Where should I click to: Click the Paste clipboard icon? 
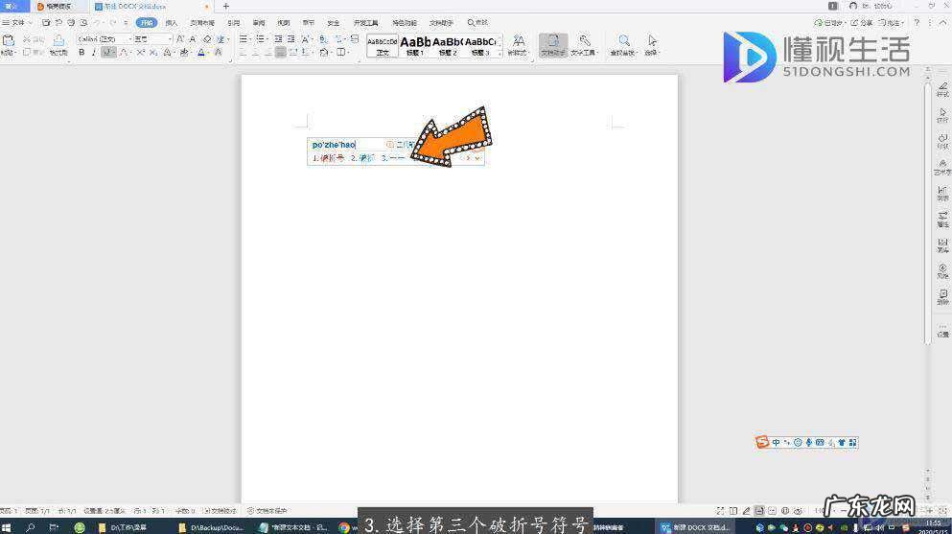[9, 41]
